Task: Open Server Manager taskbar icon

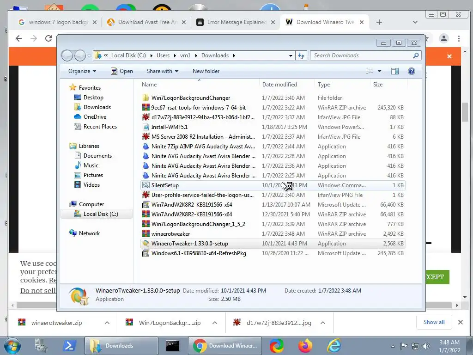Action: pyautogui.click(x=41, y=346)
